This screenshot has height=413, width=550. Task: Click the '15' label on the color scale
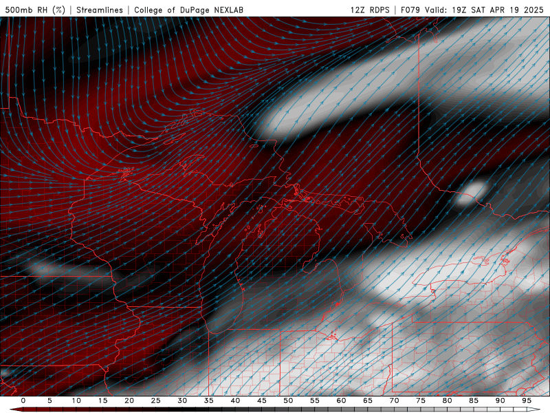(x=102, y=401)
